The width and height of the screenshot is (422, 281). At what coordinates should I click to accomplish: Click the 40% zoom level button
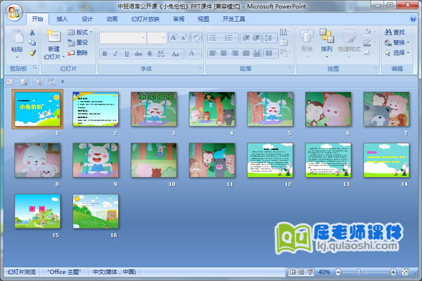point(324,272)
